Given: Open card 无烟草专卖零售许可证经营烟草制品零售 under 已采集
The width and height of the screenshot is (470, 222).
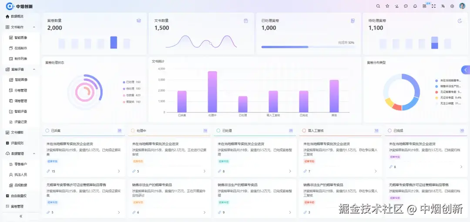Looking at the screenshot, I should [84, 199].
